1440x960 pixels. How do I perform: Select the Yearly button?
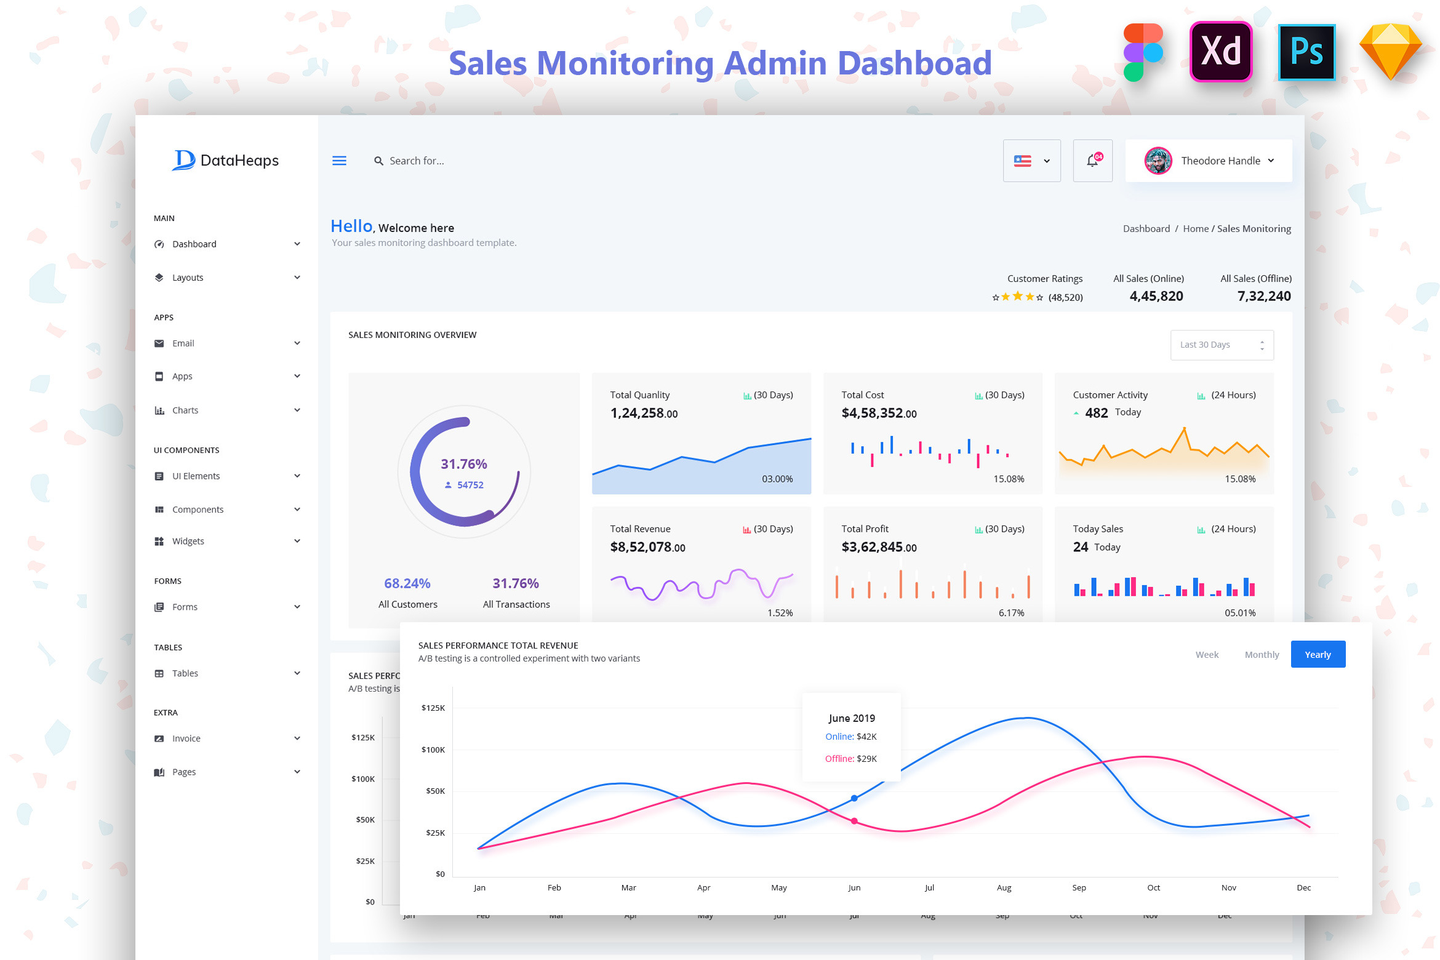[x=1318, y=654]
